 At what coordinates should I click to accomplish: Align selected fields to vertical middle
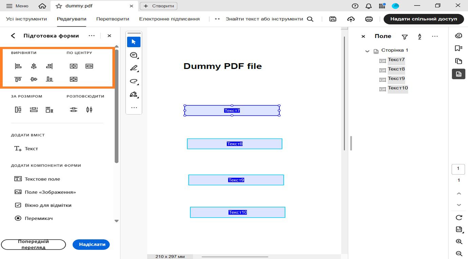(x=34, y=79)
